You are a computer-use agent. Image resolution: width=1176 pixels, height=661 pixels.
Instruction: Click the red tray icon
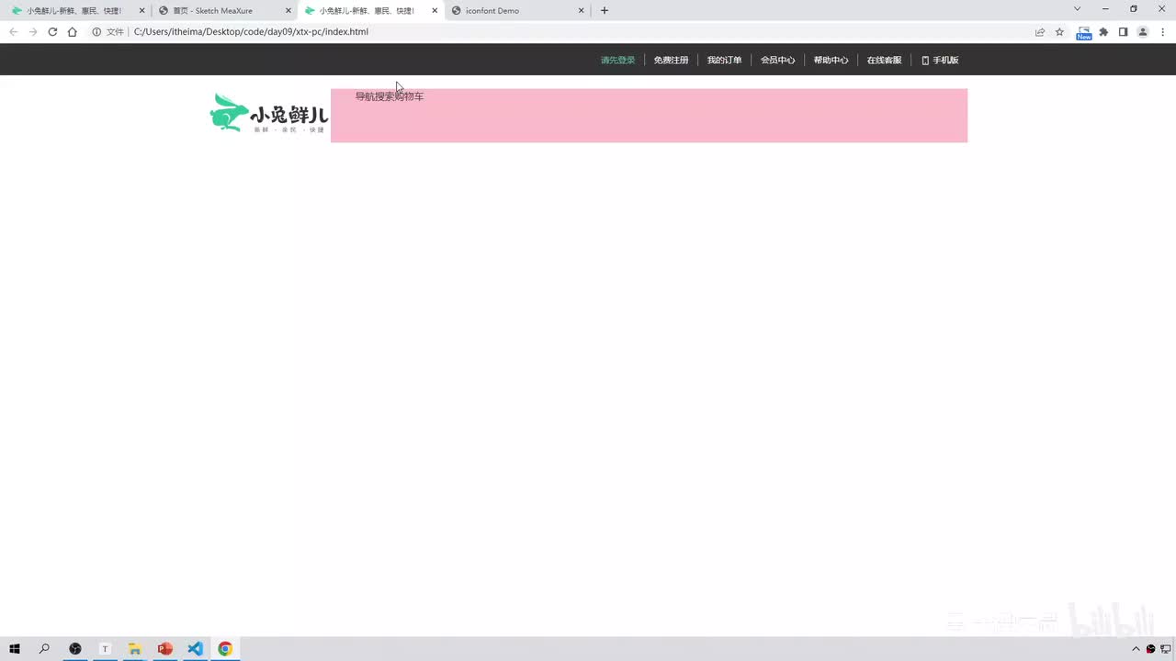(1150, 649)
